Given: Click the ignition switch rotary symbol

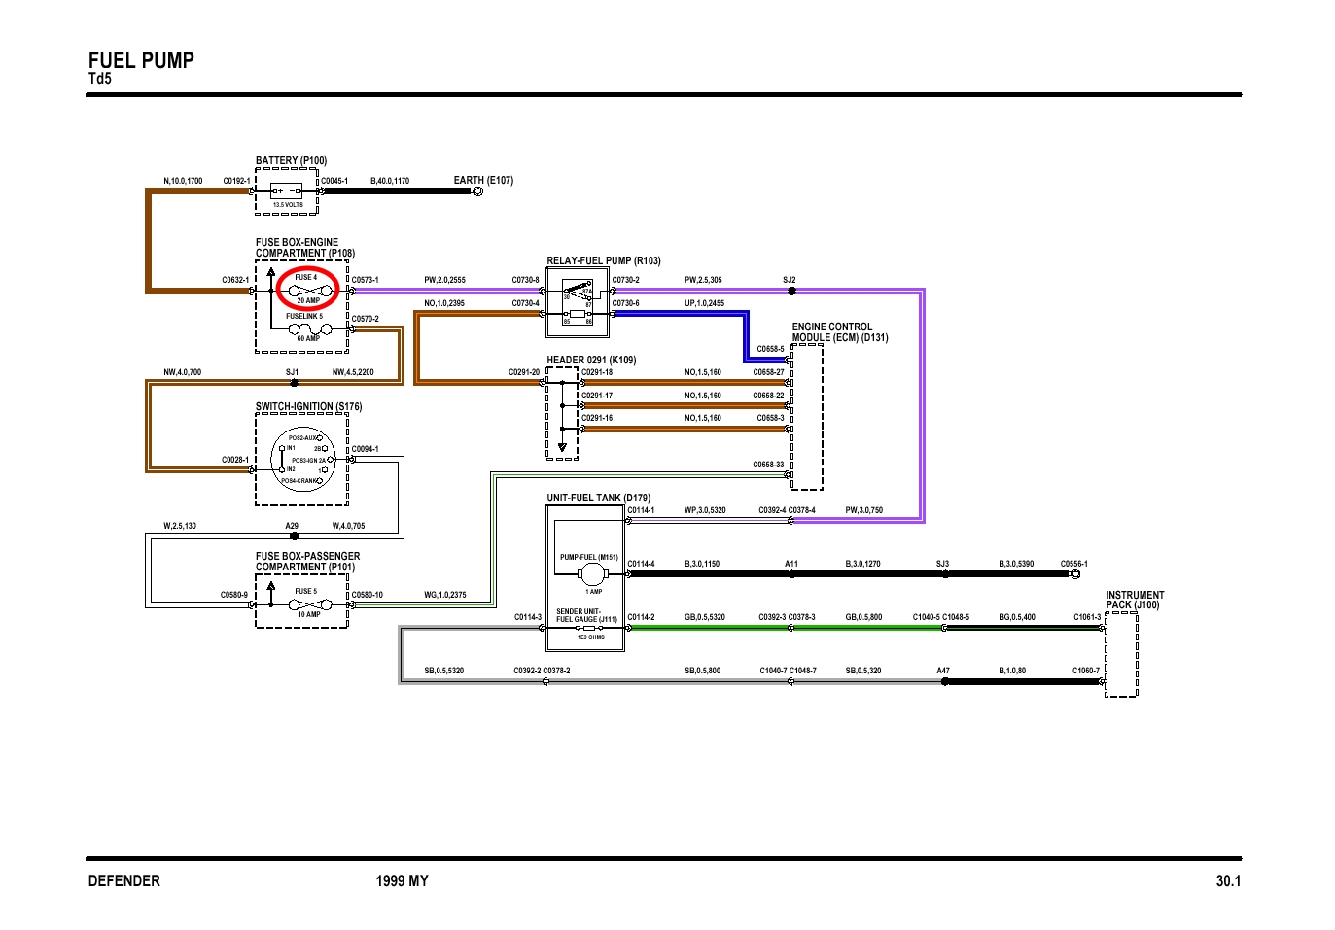Looking at the screenshot, I should click(302, 459).
